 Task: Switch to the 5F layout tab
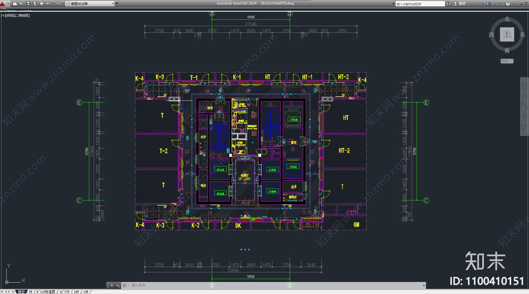pos(30,292)
